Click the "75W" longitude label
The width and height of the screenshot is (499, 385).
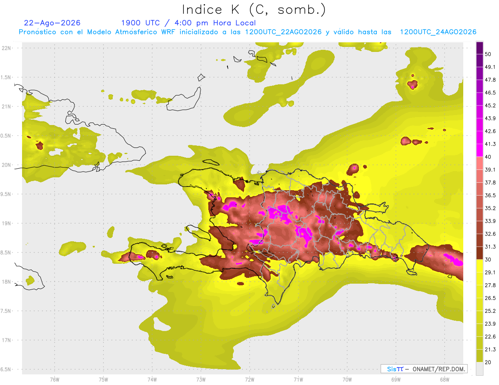coord(103,380)
